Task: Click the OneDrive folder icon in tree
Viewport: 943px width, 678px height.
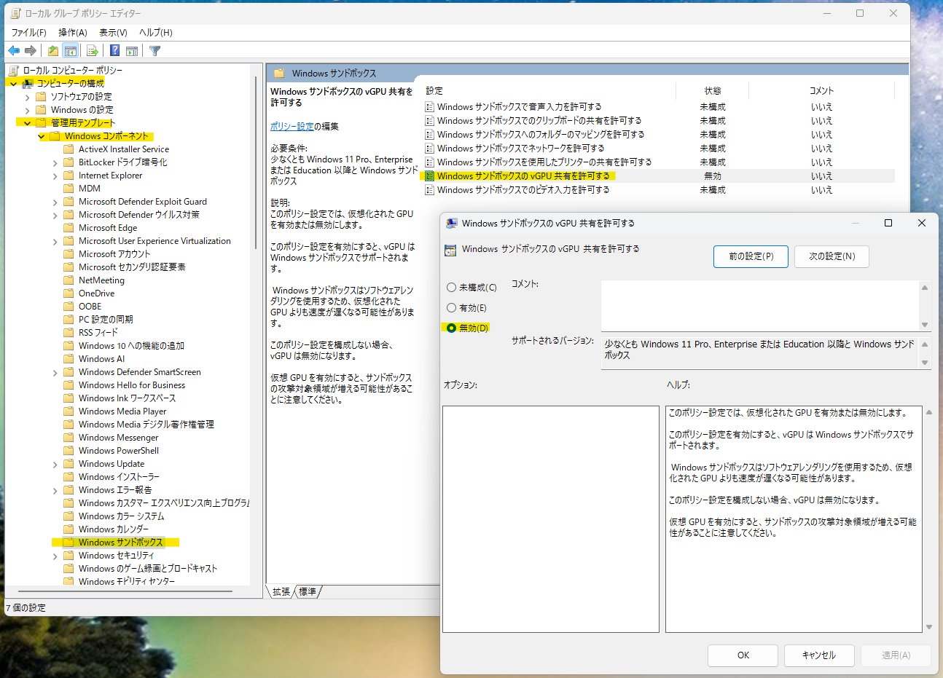Action: pyautogui.click(x=69, y=293)
